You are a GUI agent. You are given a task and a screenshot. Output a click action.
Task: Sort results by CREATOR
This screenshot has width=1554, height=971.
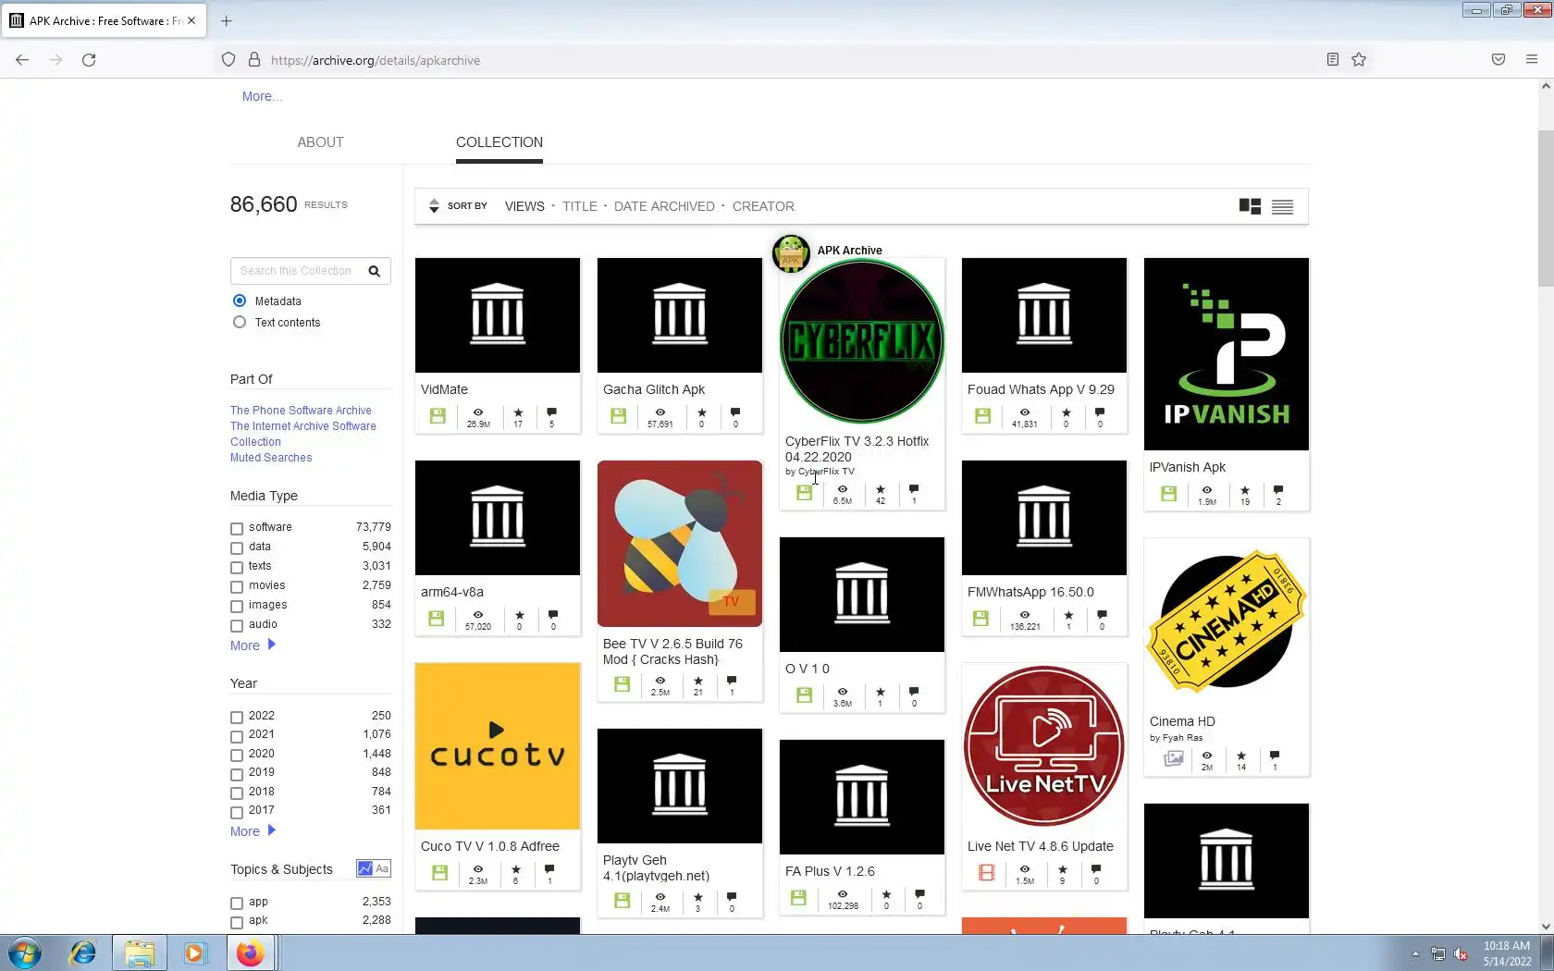(763, 206)
